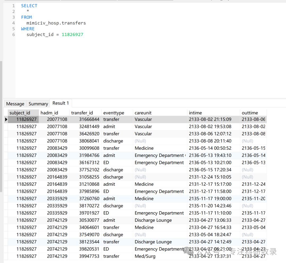Select transfer_id cell 31058255
The image size is (286, 263).
pyautogui.click(x=85, y=177)
